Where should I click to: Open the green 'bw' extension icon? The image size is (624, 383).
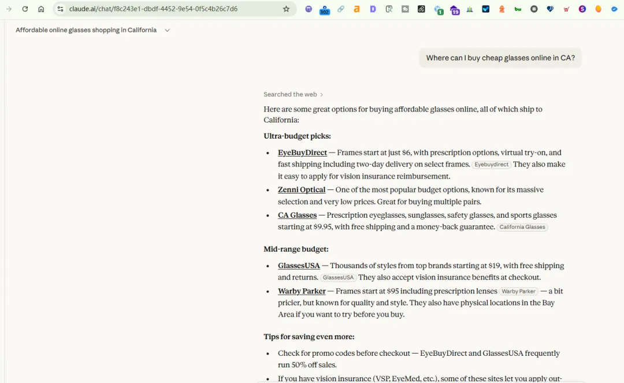(518, 9)
